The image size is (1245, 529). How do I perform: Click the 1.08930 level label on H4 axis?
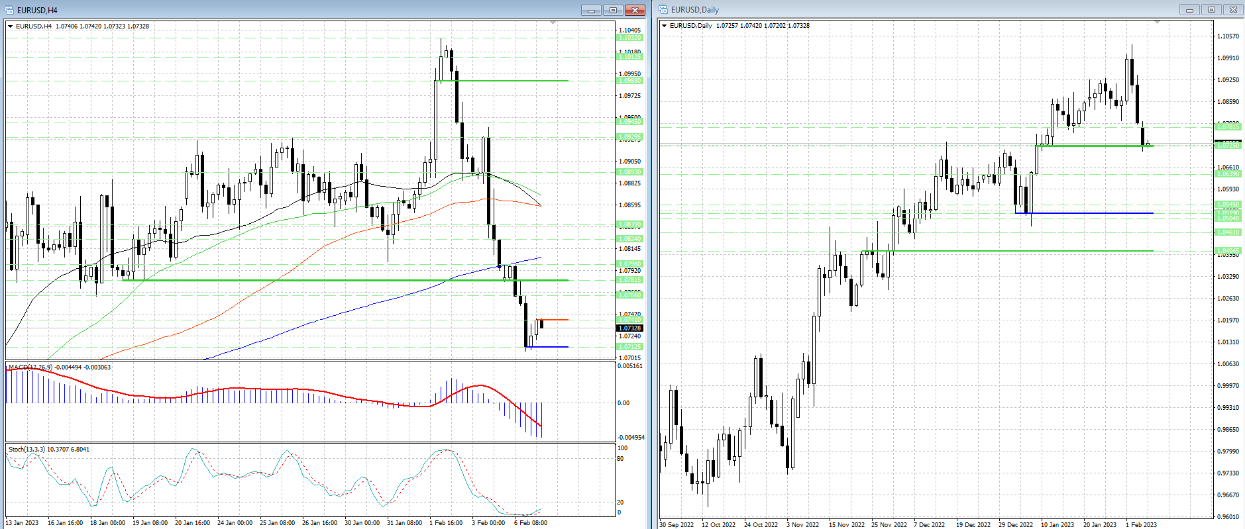click(x=629, y=172)
